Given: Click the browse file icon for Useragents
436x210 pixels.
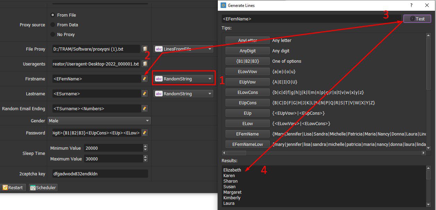Looking at the screenshot, I should point(145,64).
